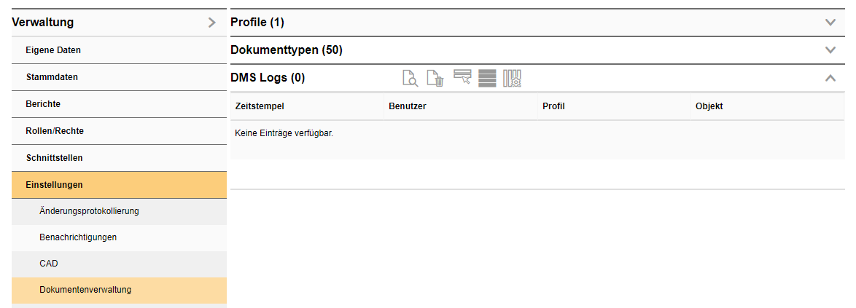Click the list rows view icon

[487, 78]
